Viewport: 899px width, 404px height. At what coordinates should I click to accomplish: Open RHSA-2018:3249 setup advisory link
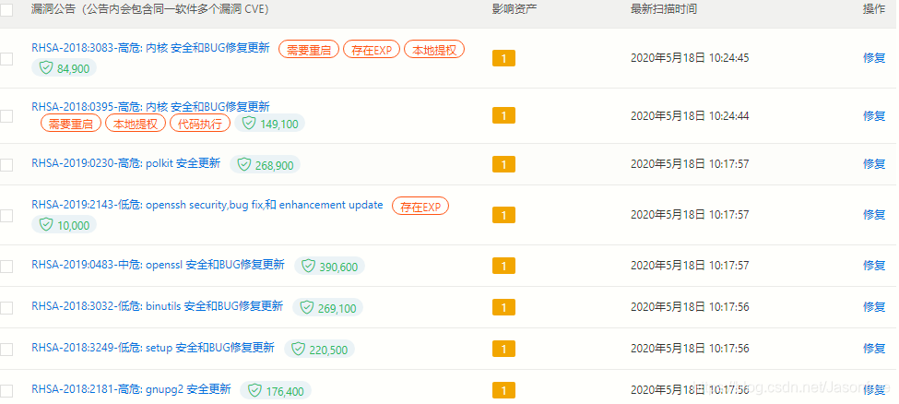pos(153,348)
